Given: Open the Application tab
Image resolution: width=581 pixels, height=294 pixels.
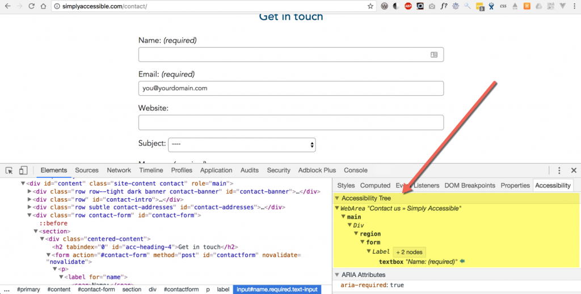Looking at the screenshot, I should pos(216,170).
